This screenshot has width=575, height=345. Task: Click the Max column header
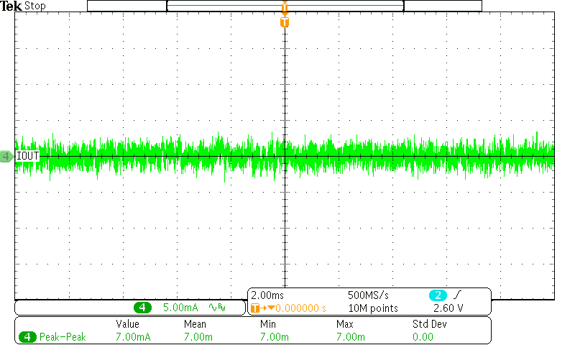tap(345, 324)
